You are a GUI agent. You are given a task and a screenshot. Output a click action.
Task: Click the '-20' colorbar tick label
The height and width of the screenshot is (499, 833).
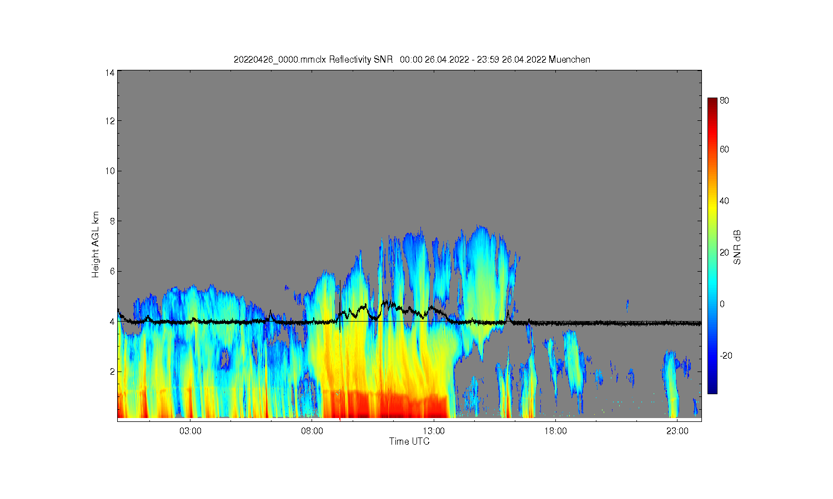726,356
